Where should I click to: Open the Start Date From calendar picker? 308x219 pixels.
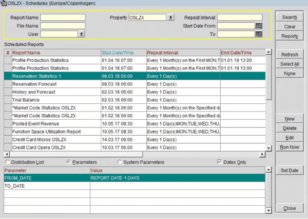(x=259, y=26)
